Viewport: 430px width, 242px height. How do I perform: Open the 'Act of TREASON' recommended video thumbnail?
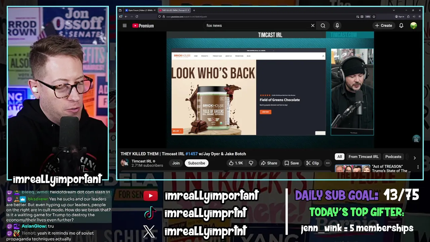click(x=352, y=168)
